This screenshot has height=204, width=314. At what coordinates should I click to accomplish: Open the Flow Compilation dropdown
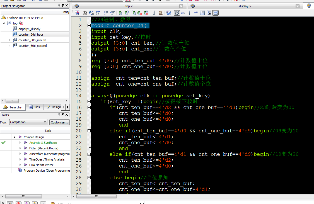tap(28, 122)
